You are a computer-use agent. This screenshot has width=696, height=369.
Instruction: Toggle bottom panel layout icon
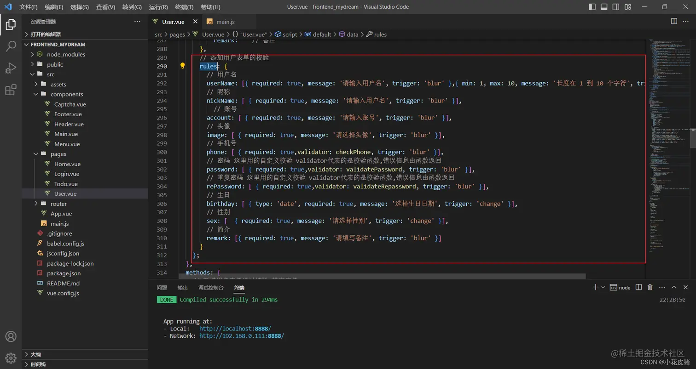(604, 7)
